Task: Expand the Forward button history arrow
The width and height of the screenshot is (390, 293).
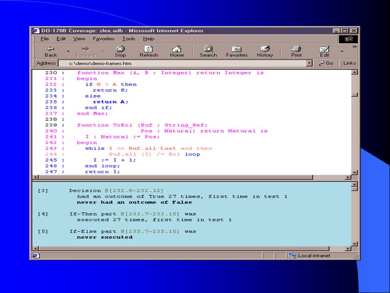Action: (x=103, y=51)
